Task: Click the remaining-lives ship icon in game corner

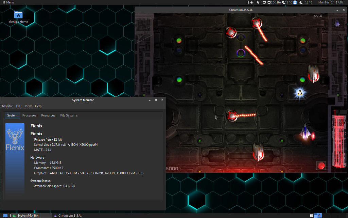Action: click(x=337, y=23)
